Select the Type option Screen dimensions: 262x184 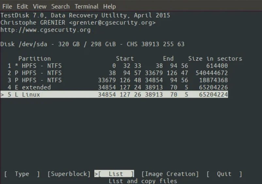coord(22,174)
